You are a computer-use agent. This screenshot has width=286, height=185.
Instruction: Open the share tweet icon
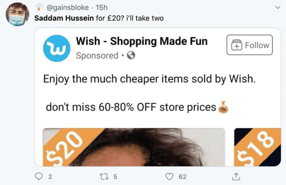[236, 176]
